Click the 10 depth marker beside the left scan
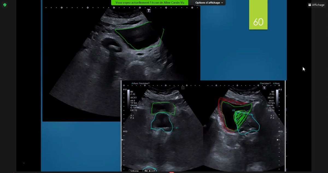This screenshot has height=173, width=328. click(125, 132)
